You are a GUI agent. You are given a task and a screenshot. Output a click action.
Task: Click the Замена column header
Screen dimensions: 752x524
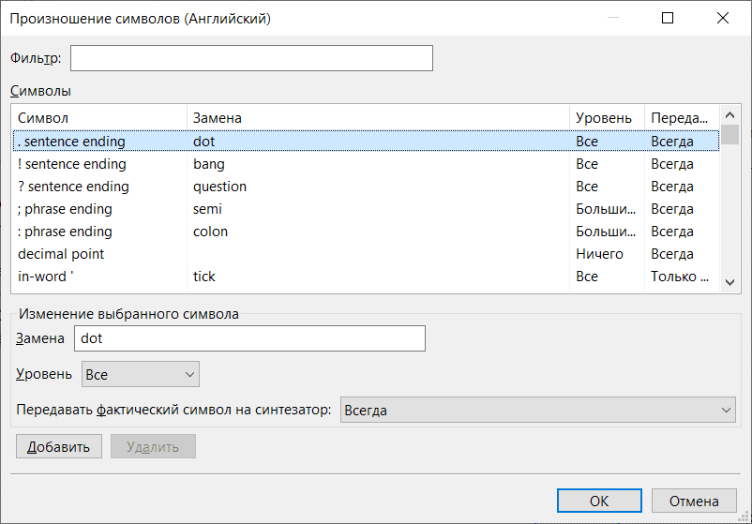tap(379, 118)
